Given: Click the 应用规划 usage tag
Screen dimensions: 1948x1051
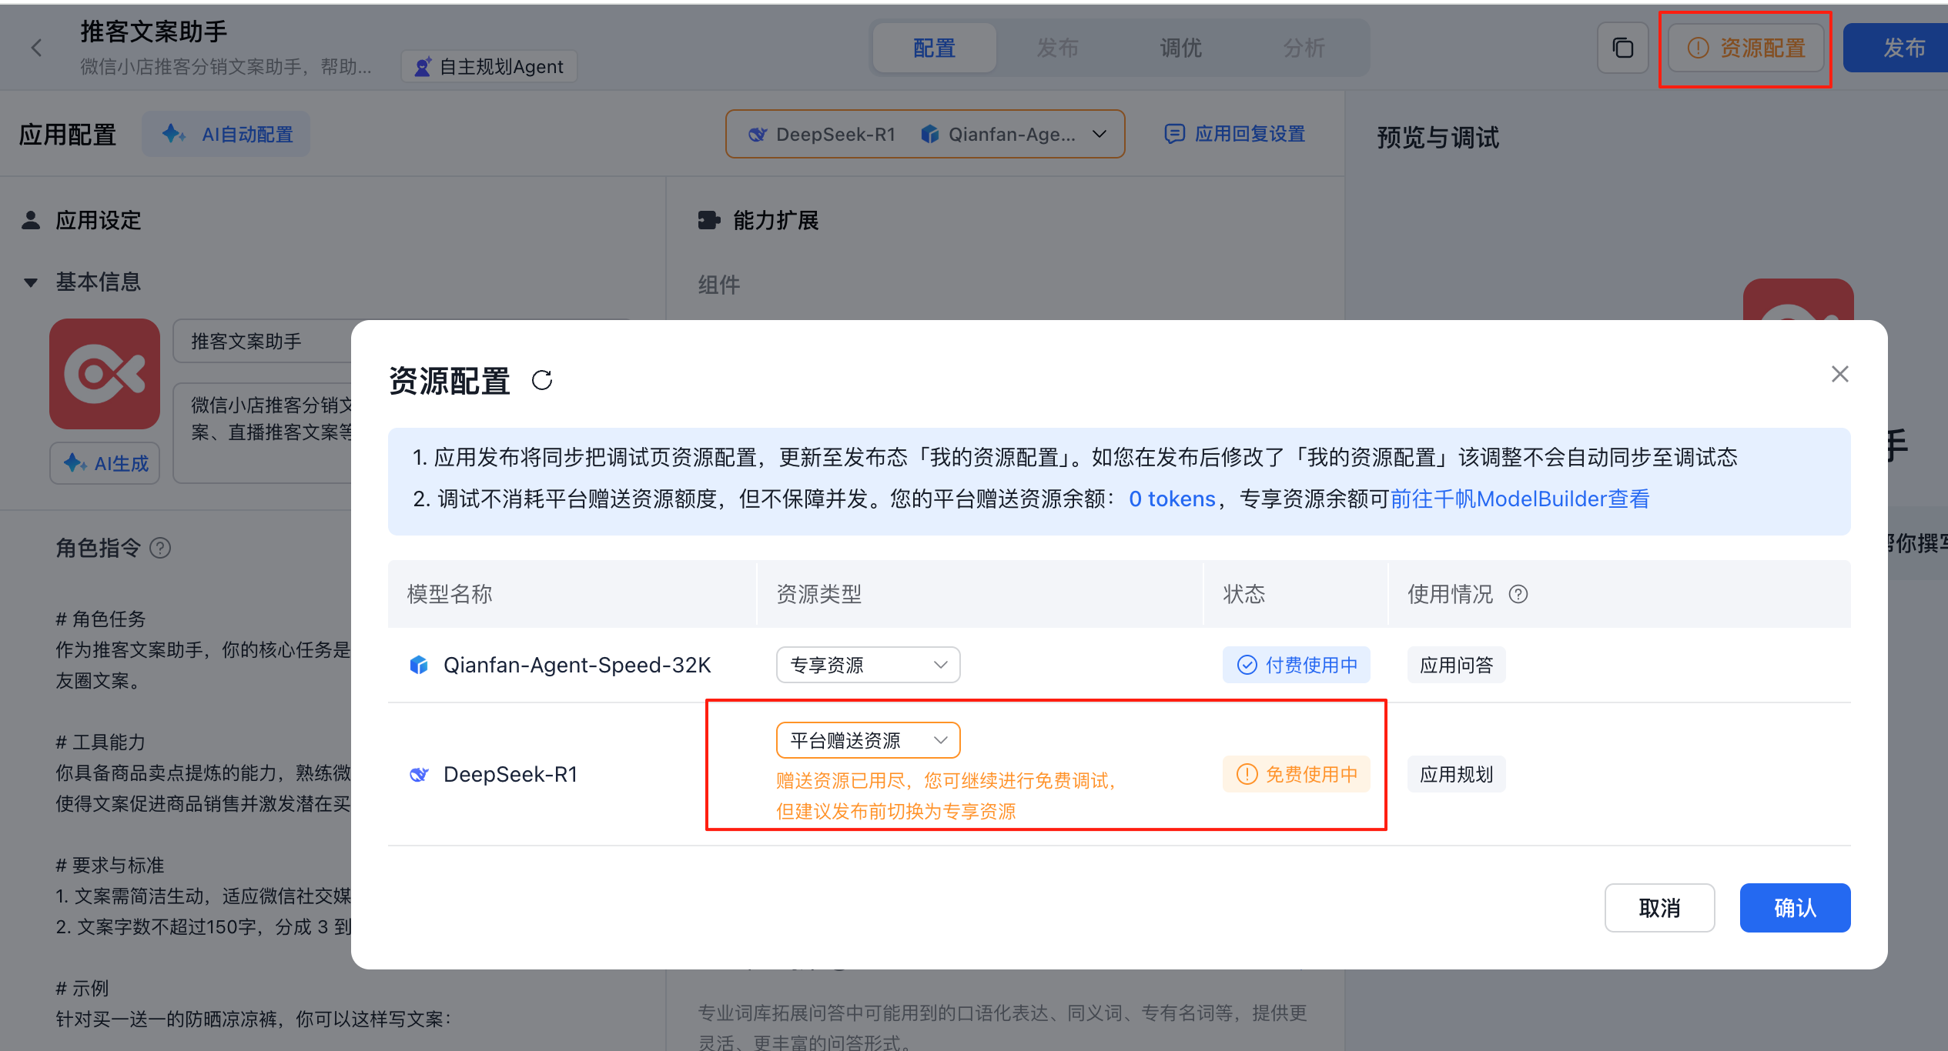Looking at the screenshot, I should click(x=1456, y=774).
